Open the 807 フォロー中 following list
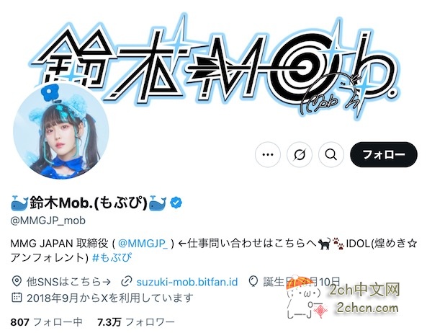 pyautogui.click(x=46, y=322)
